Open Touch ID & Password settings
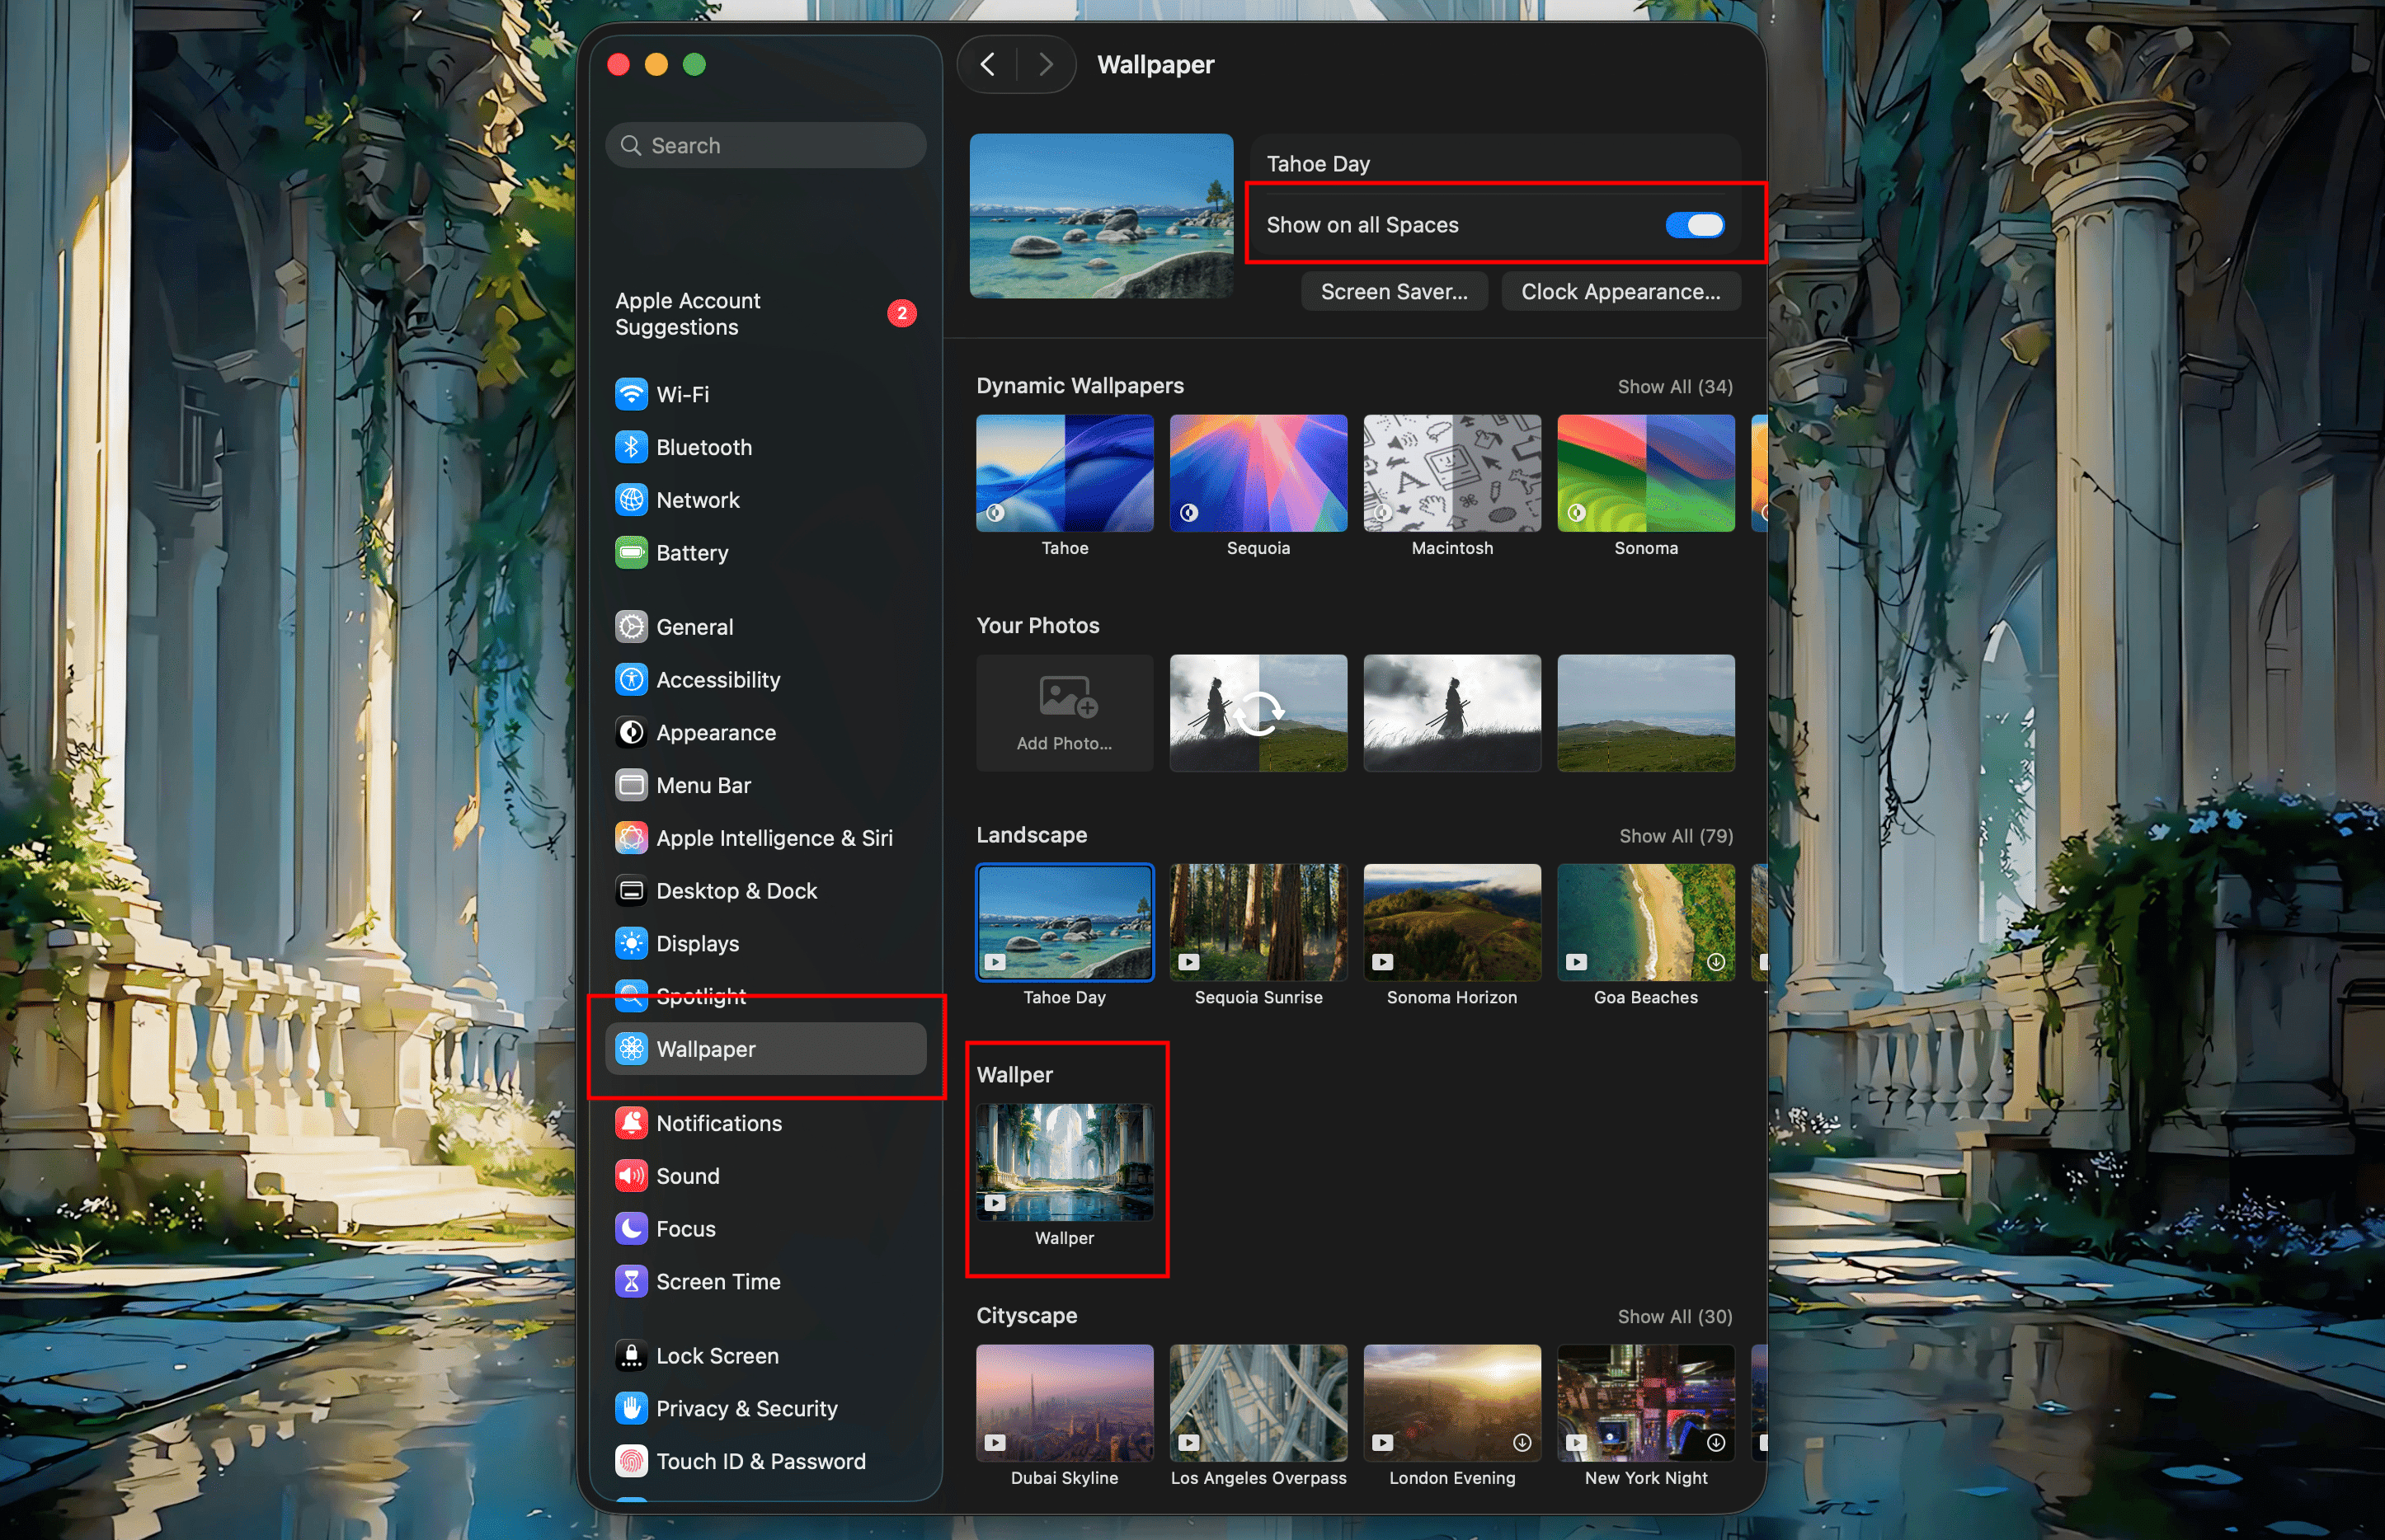Viewport: 2385px width, 1540px height. (x=633, y=1461)
